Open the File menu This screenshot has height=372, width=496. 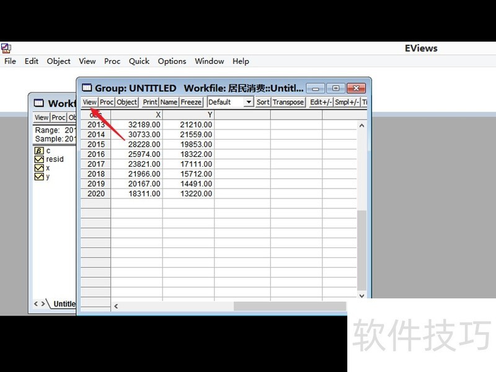(x=10, y=61)
